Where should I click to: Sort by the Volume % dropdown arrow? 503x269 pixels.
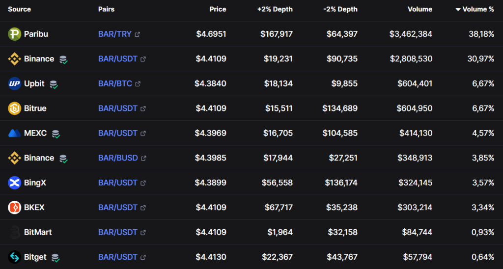click(x=458, y=9)
